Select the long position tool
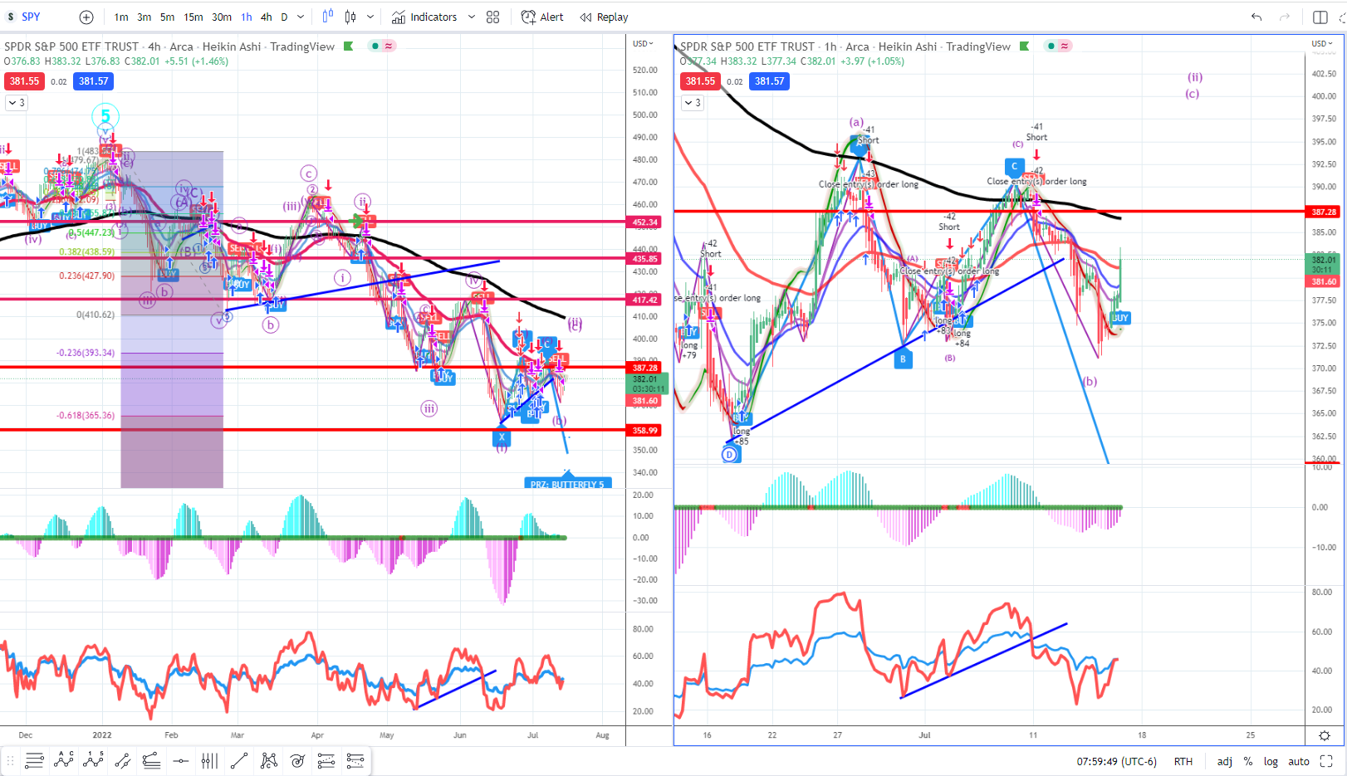This screenshot has height=776, width=1347. [x=326, y=760]
